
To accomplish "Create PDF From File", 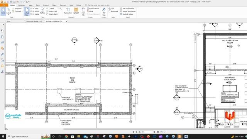I will click(x=83, y=12).
